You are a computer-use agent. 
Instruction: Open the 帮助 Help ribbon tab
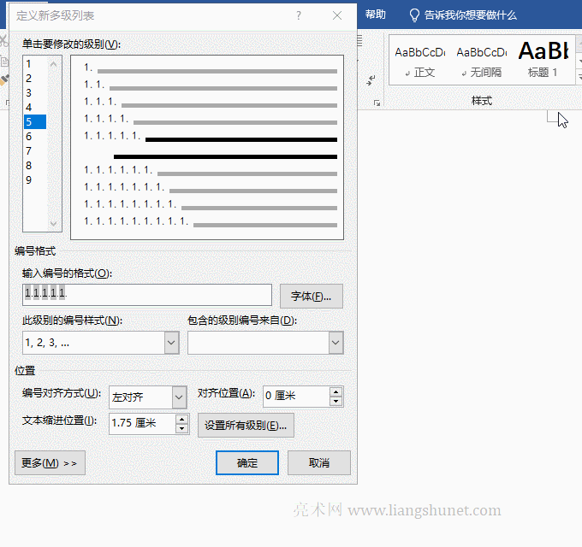375,15
